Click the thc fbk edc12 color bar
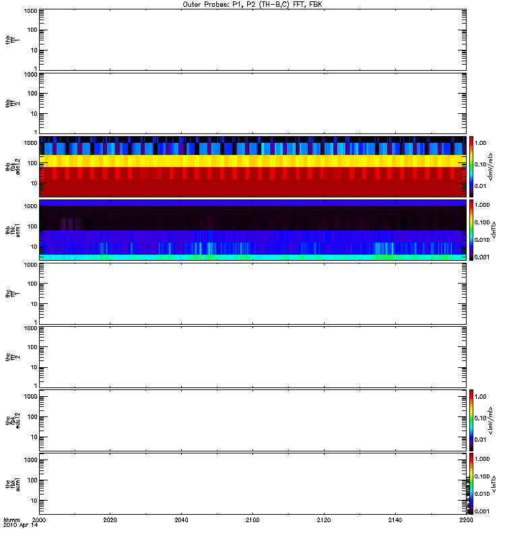The image size is (505, 539). click(471, 420)
